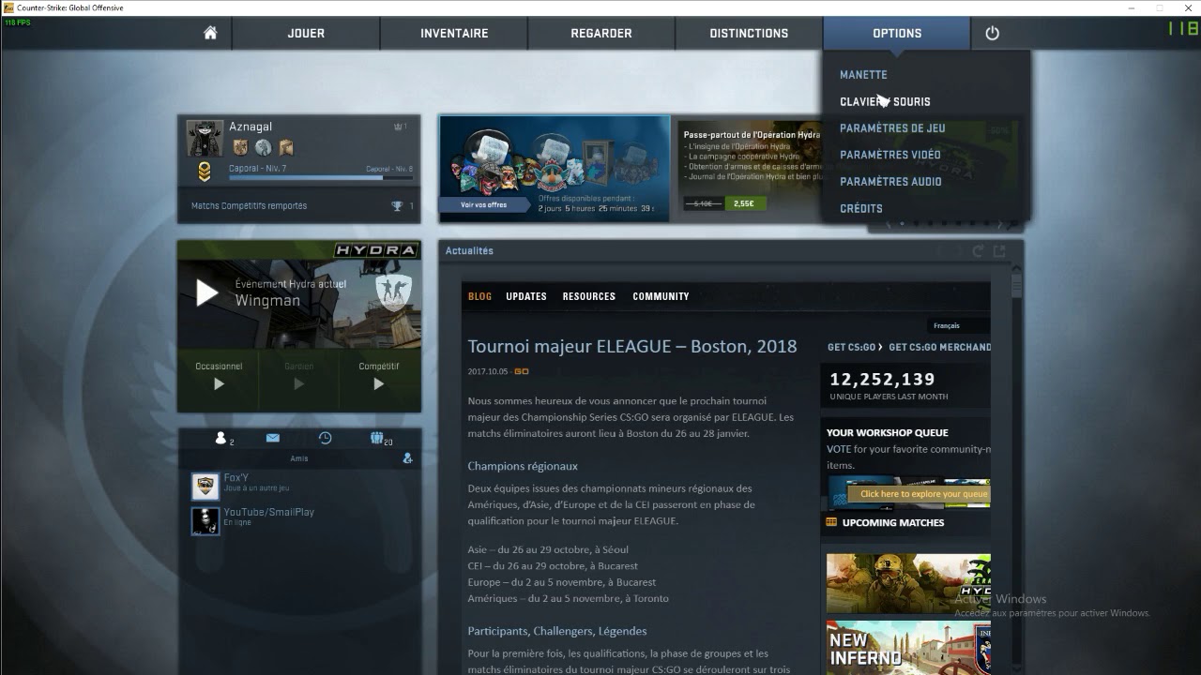Click UPCOMING MATCHES heading
1201x675 pixels.
893,523
